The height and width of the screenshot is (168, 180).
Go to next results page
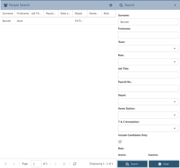coord(55,164)
